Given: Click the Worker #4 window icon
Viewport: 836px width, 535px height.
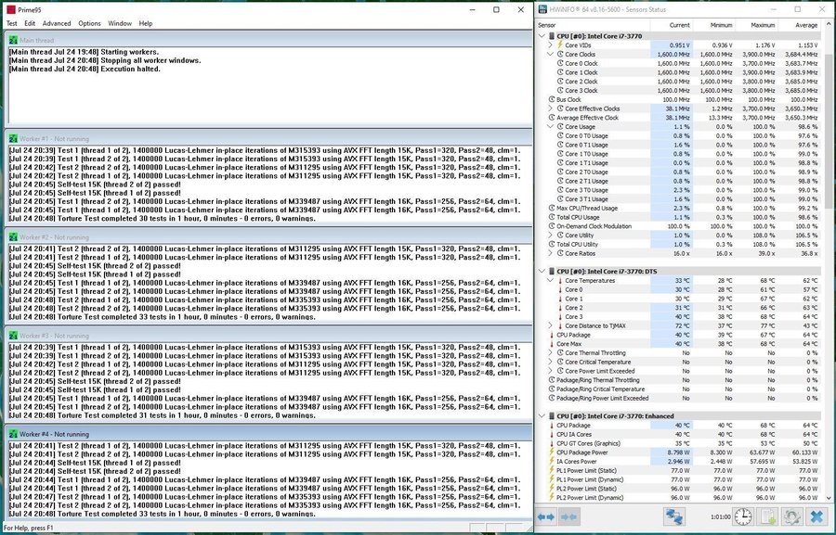Looking at the screenshot, I should 13,434.
